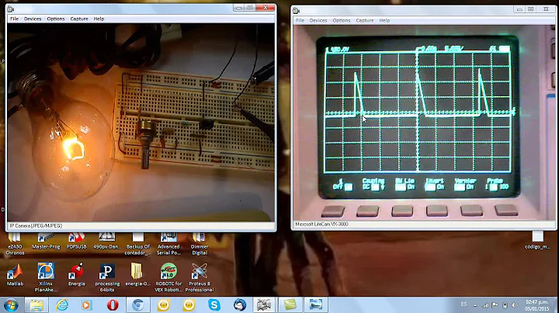This screenshot has width=559, height=313.
Task: Open Devices menu in IP Camera window
Action: [x=33, y=19]
